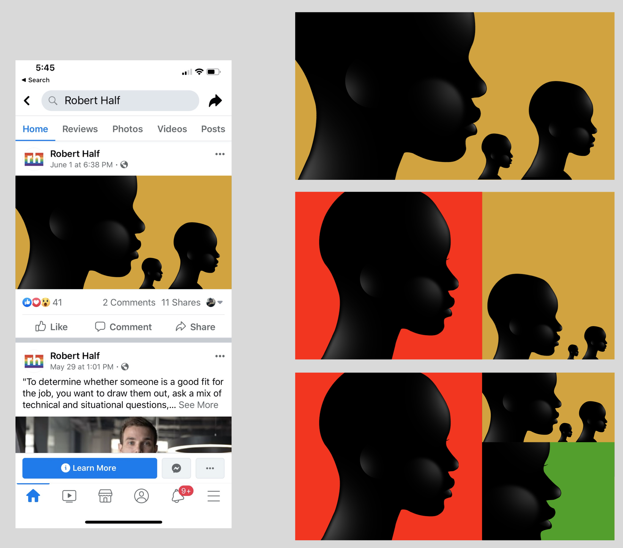Viewport: 623px width, 548px height.
Task: Open options for the May 29 post
Action: 220,356
